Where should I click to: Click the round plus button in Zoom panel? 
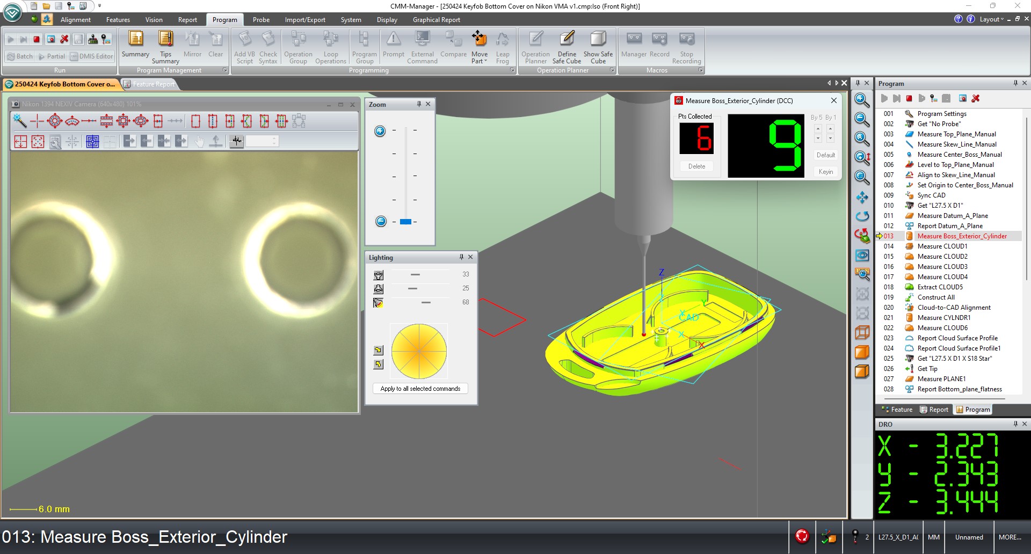380,131
